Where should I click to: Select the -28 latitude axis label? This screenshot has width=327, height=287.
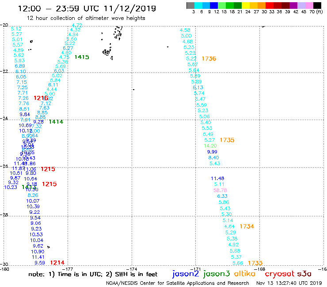pyautogui.click(x=4, y=215)
